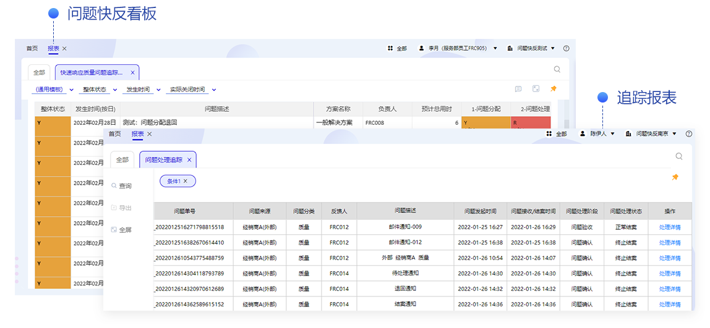Remove the 条件1 filter chip

point(185,181)
